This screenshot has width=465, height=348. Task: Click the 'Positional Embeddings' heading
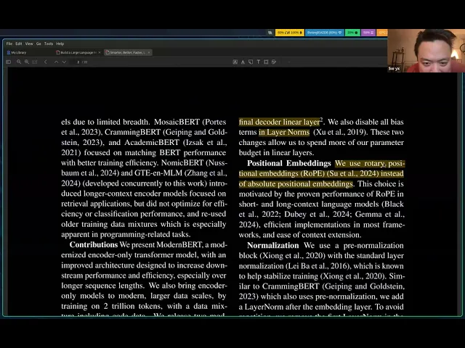coord(289,163)
